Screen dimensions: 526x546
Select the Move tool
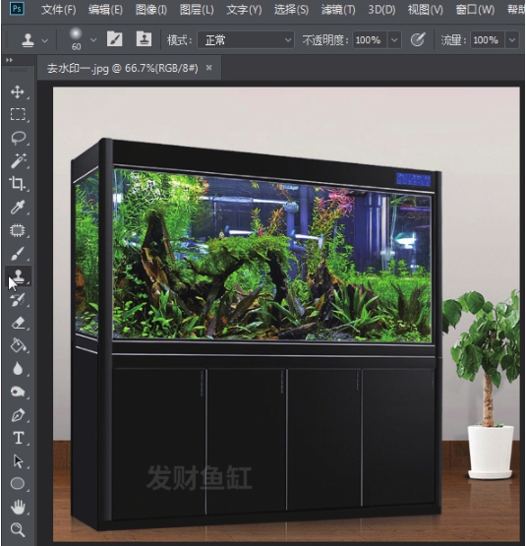[17, 91]
